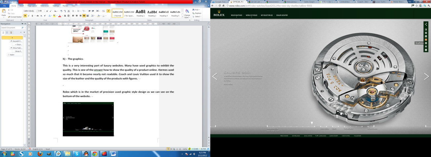
Task: Open the Change Styles gallery button
Action: pos(187,13)
